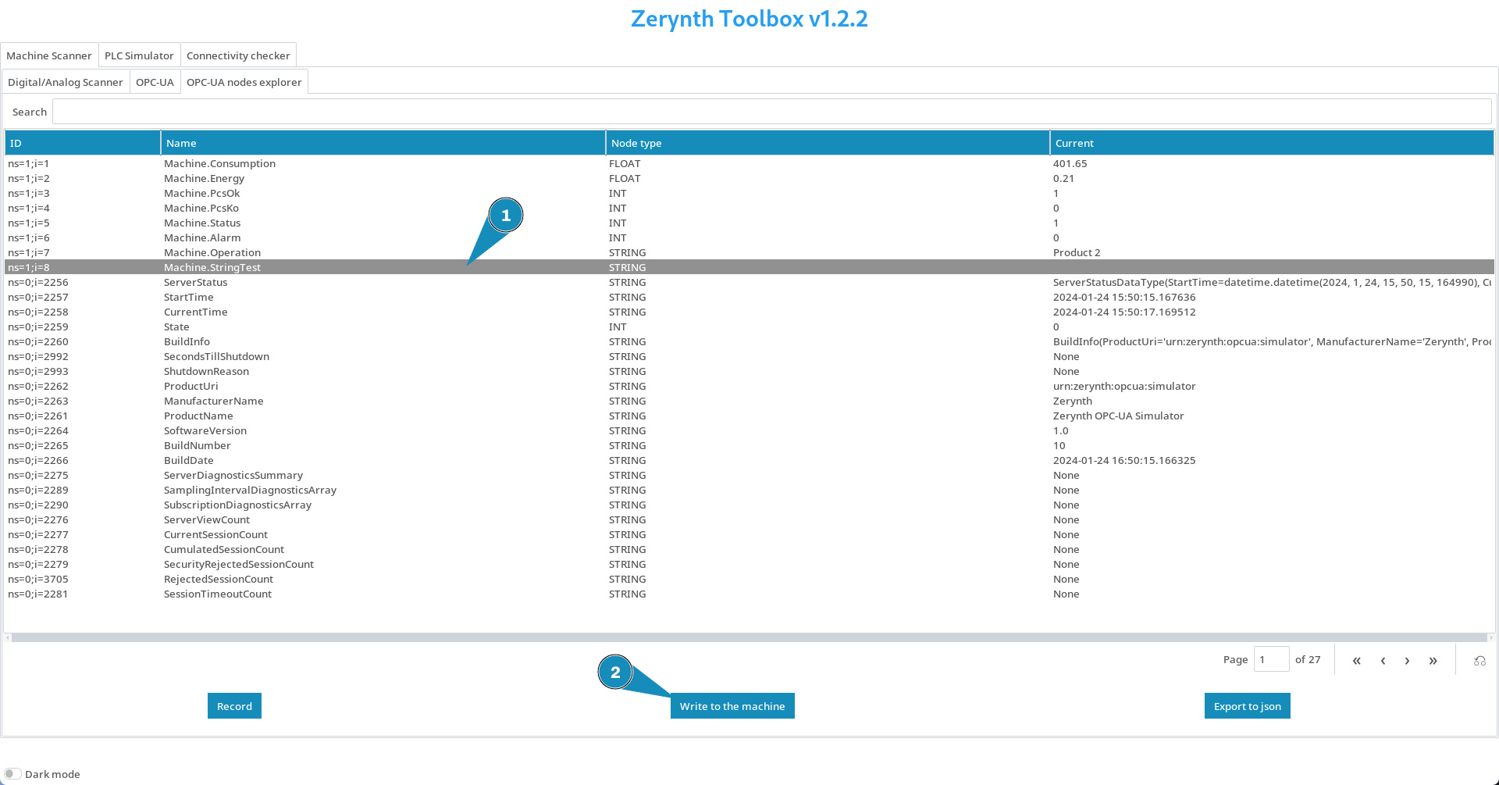The width and height of the screenshot is (1499, 785).
Task: Select the SecondsTillShutdown row
Action: click(x=749, y=356)
